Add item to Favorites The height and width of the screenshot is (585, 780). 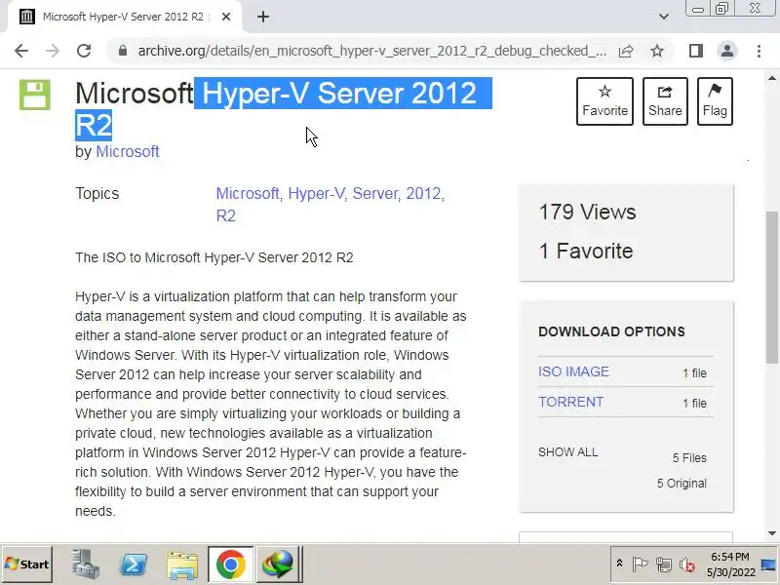(604, 101)
